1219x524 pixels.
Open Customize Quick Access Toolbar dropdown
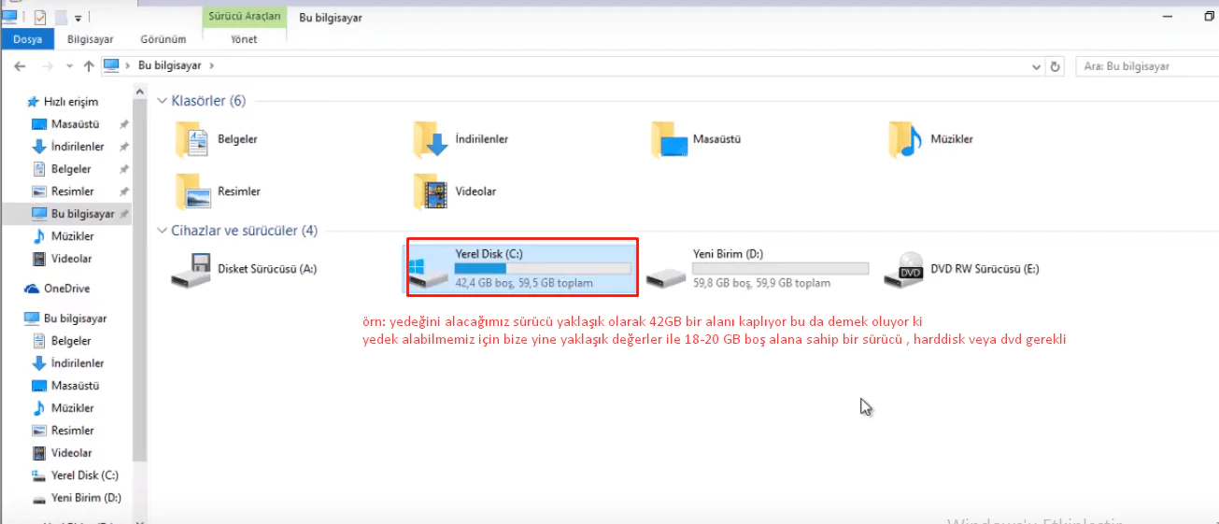click(77, 18)
